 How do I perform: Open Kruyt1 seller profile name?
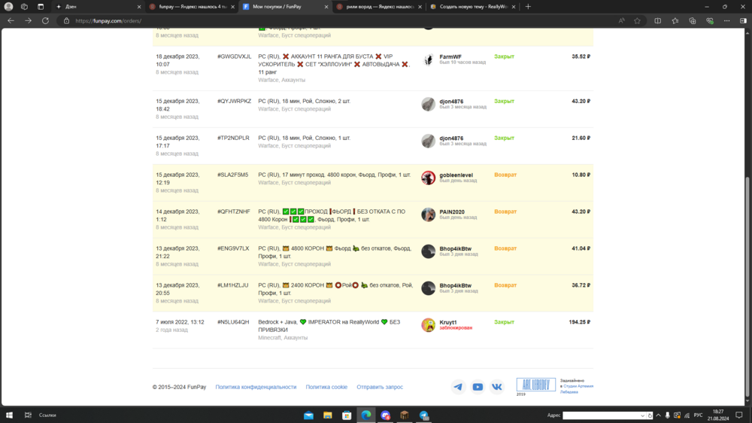click(x=448, y=322)
